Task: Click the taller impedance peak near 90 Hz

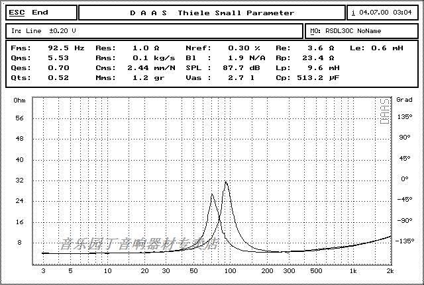Action: click(x=226, y=182)
